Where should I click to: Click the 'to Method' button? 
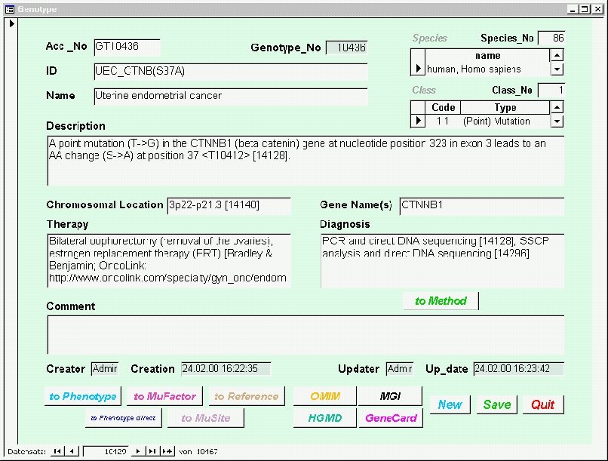tap(441, 301)
